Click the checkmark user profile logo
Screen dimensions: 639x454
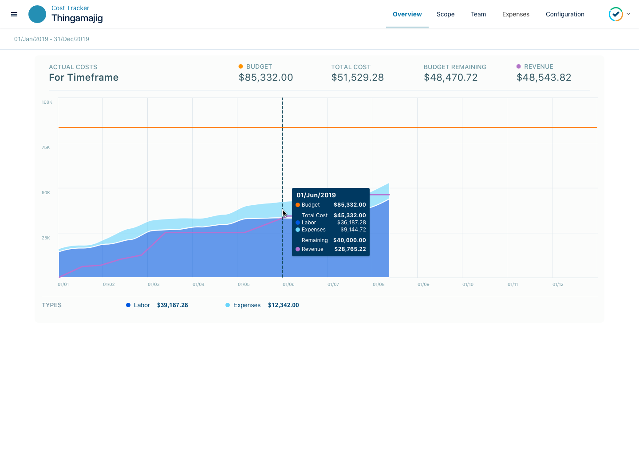[615, 14]
